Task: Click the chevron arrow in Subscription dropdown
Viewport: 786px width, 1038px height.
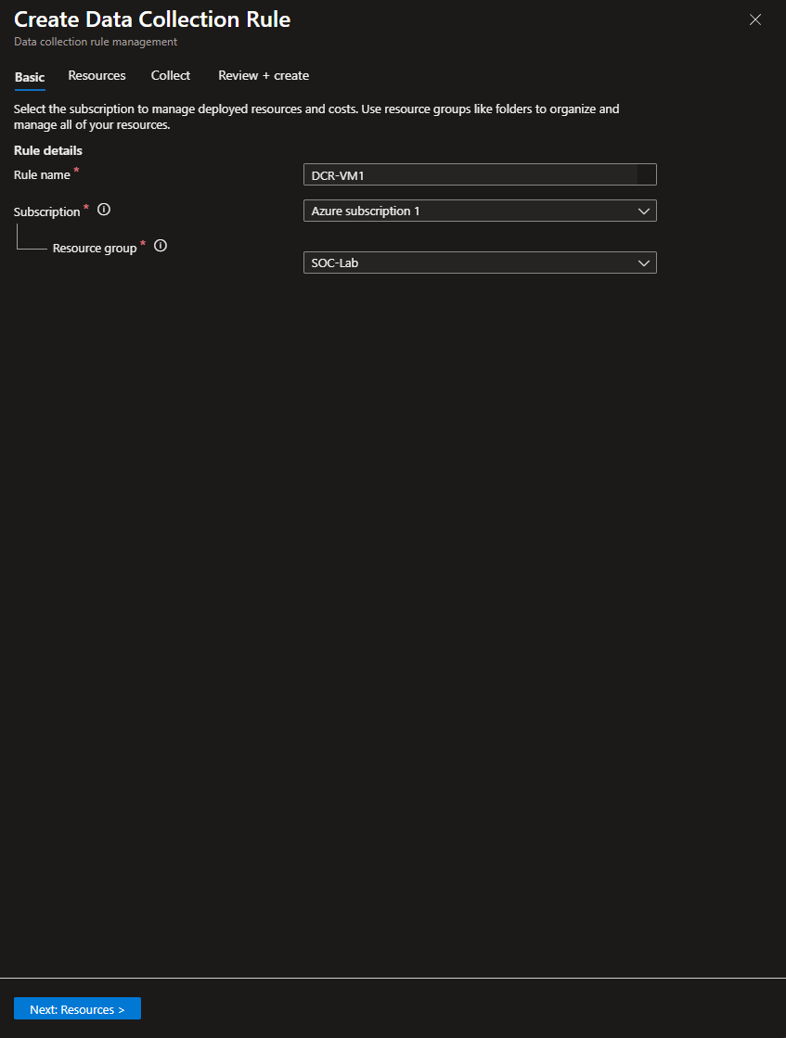Action: click(x=644, y=211)
